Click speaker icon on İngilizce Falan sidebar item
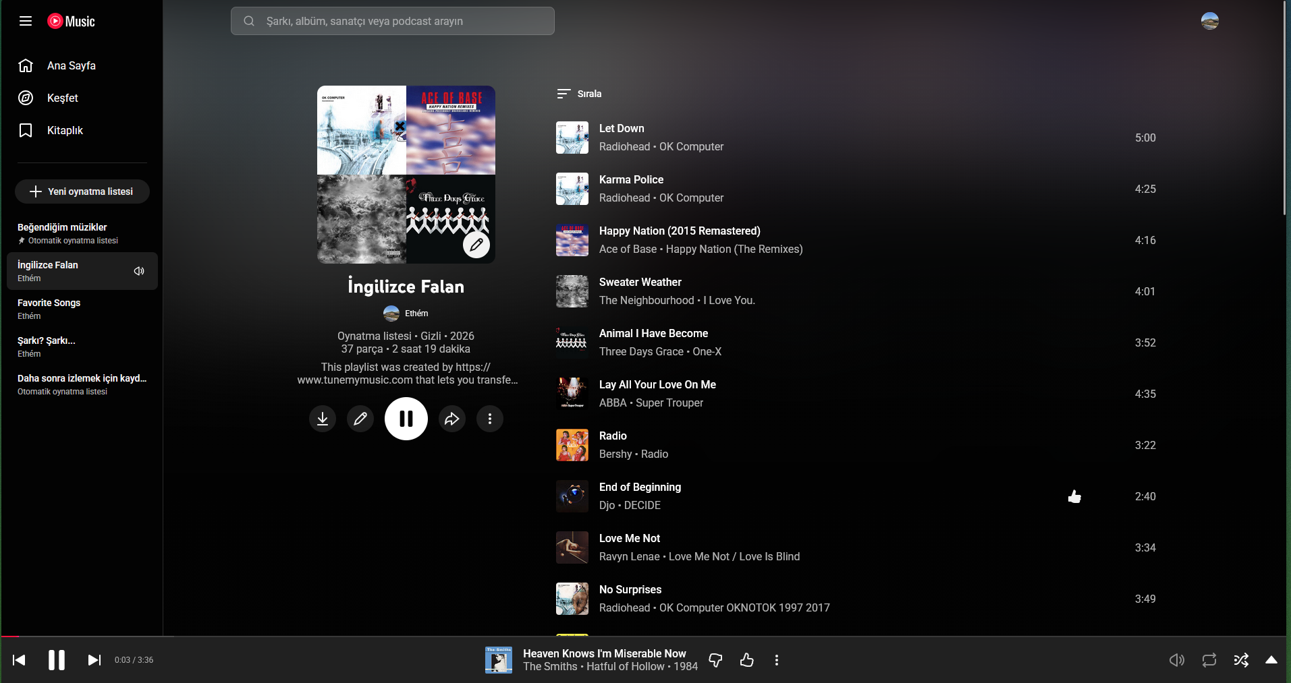The height and width of the screenshot is (683, 1291). click(x=139, y=271)
